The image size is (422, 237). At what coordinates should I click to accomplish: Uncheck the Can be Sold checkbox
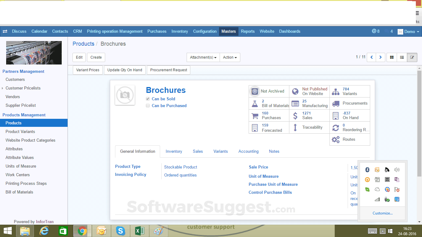(148, 99)
